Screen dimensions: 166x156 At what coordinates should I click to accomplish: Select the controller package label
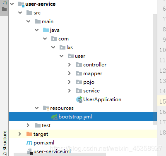coord(95,65)
